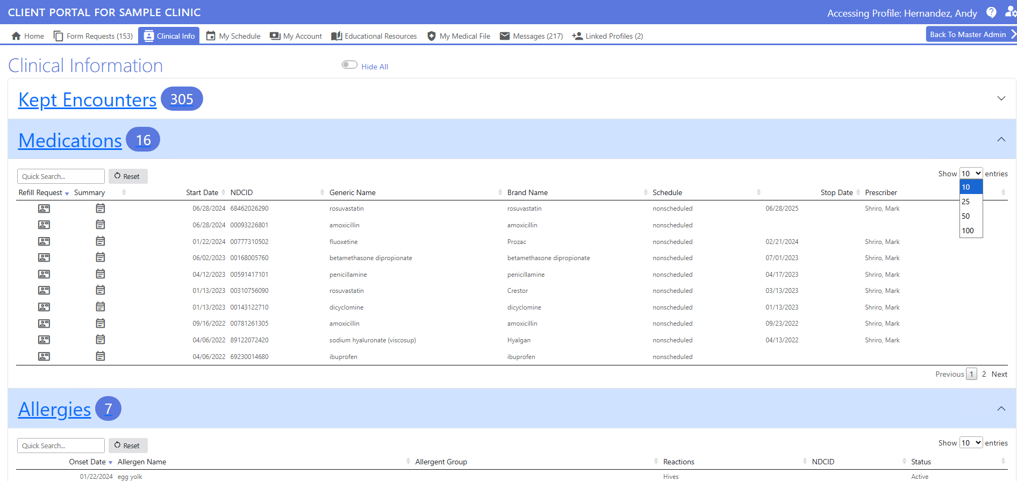The image size is (1017, 481).
Task: Open Medications Show entries dropdown
Action: point(971,174)
